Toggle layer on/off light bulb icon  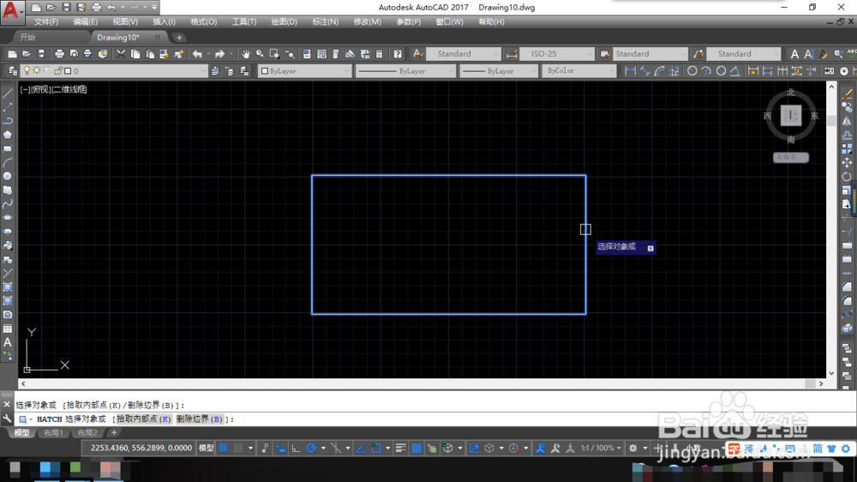click(27, 70)
